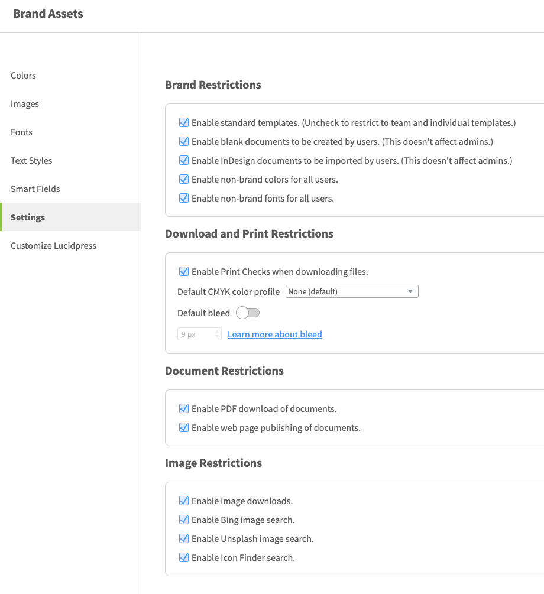The height and width of the screenshot is (594, 544).
Task: Open Learn more about bleed link
Action: [275, 334]
